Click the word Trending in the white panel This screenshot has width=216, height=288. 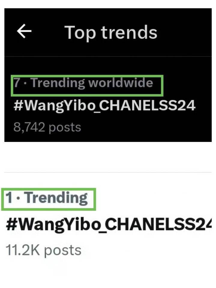click(57, 198)
